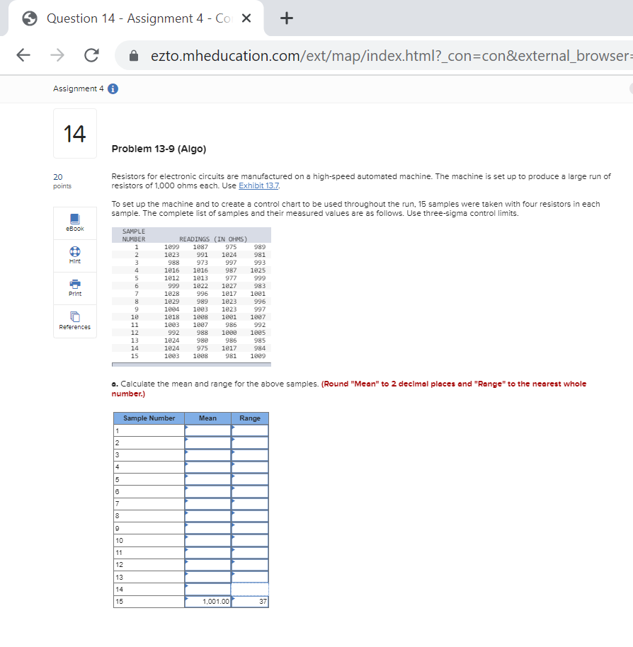
Task: Click reading 1009 in sample row 15
Action: pos(258,356)
